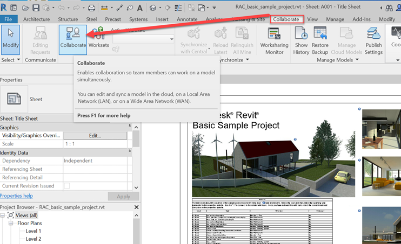The height and width of the screenshot is (244, 401).
Task: Click the Modify arrow tool
Action: tap(10, 39)
